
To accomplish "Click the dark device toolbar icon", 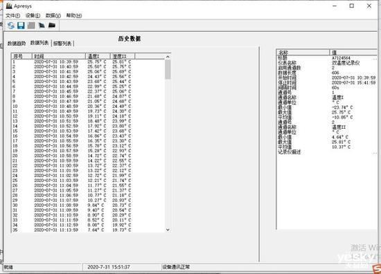I will tap(42, 25).
